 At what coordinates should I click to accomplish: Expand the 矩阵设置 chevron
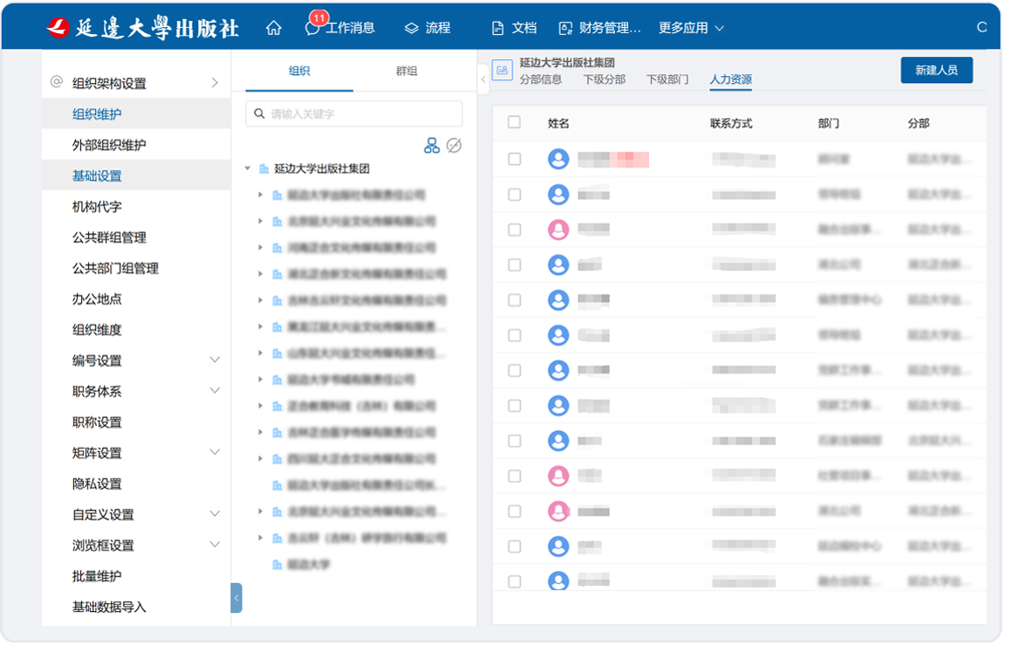pyautogui.click(x=215, y=452)
